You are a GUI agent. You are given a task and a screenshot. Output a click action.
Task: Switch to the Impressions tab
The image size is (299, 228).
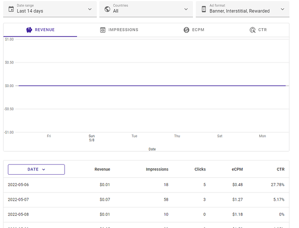pos(119,30)
